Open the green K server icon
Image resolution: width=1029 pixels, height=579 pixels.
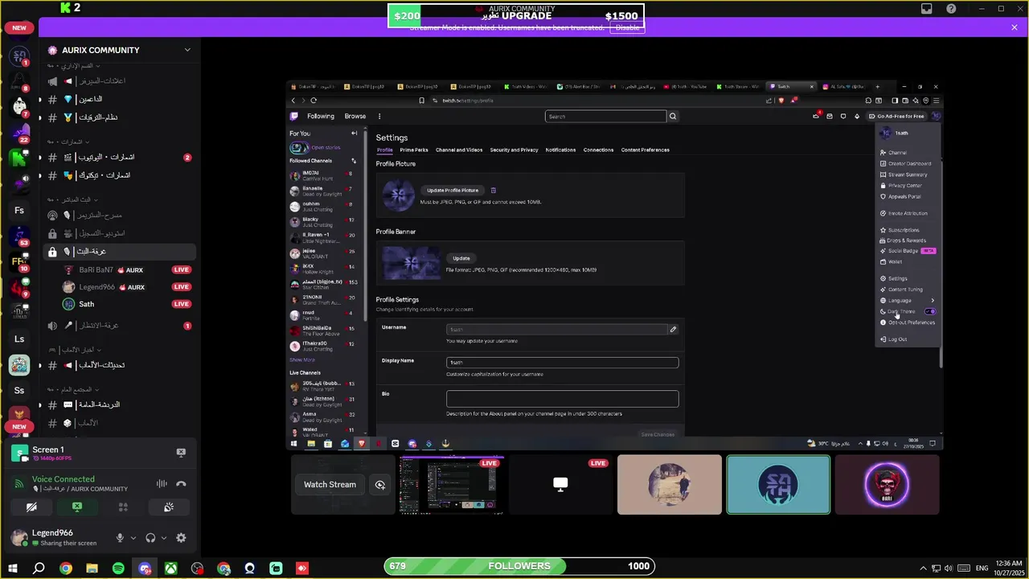(19, 158)
